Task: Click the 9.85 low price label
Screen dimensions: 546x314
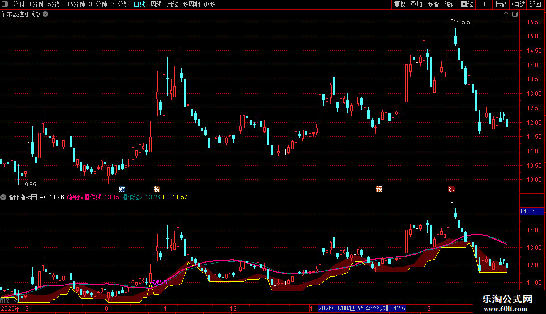Action: pos(30,185)
